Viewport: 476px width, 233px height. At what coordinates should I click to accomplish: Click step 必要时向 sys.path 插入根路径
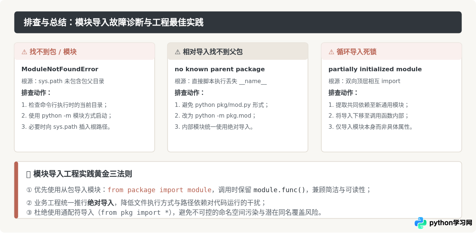pyautogui.click(x=66, y=127)
